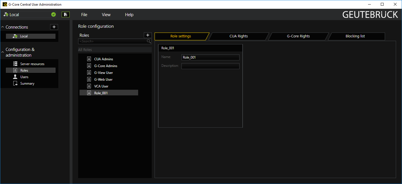Click the Description input field
The image size is (402, 184).
pos(210,66)
